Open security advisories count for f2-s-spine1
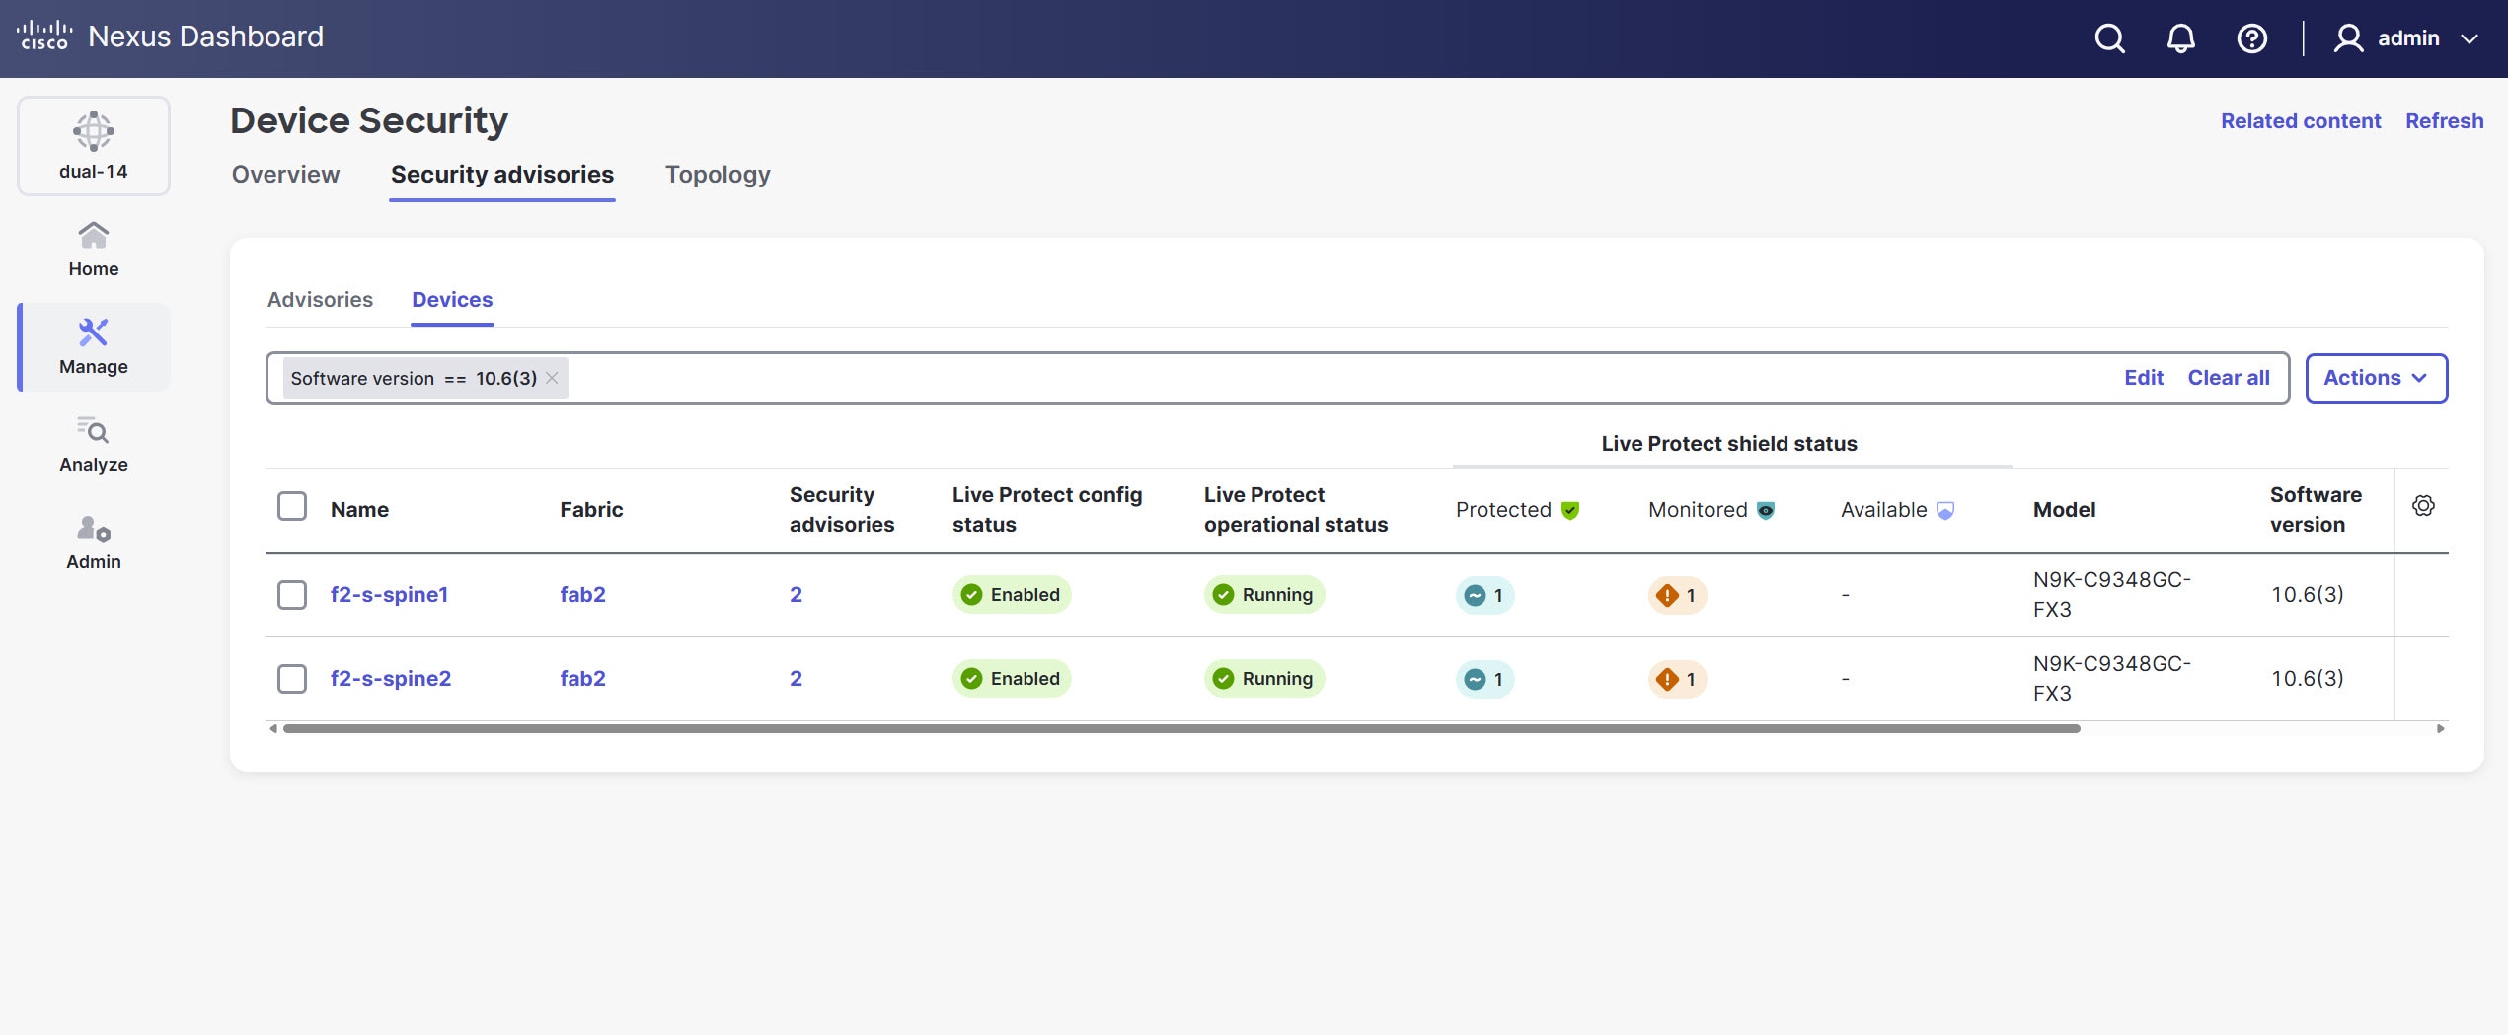2508x1035 pixels. click(x=796, y=594)
